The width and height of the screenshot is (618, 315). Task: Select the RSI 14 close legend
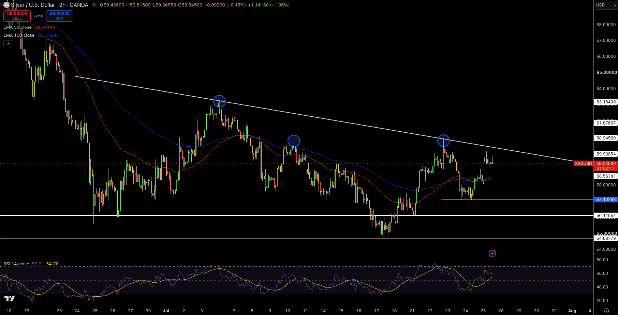[16, 264]
